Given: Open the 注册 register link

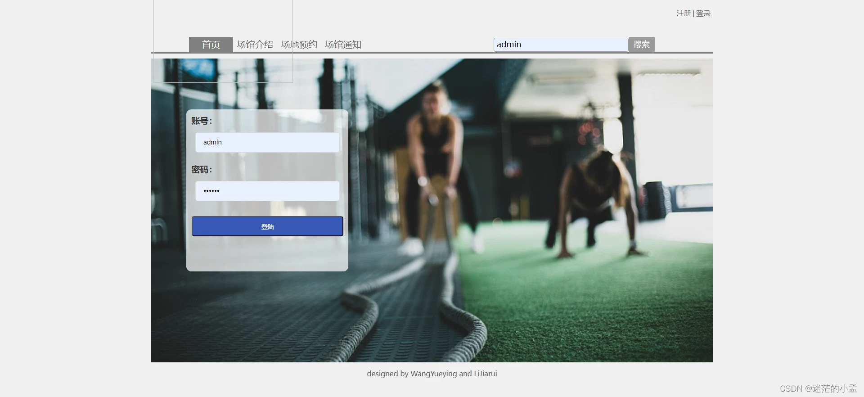Looking at the screenshot, I should [684, 14].
